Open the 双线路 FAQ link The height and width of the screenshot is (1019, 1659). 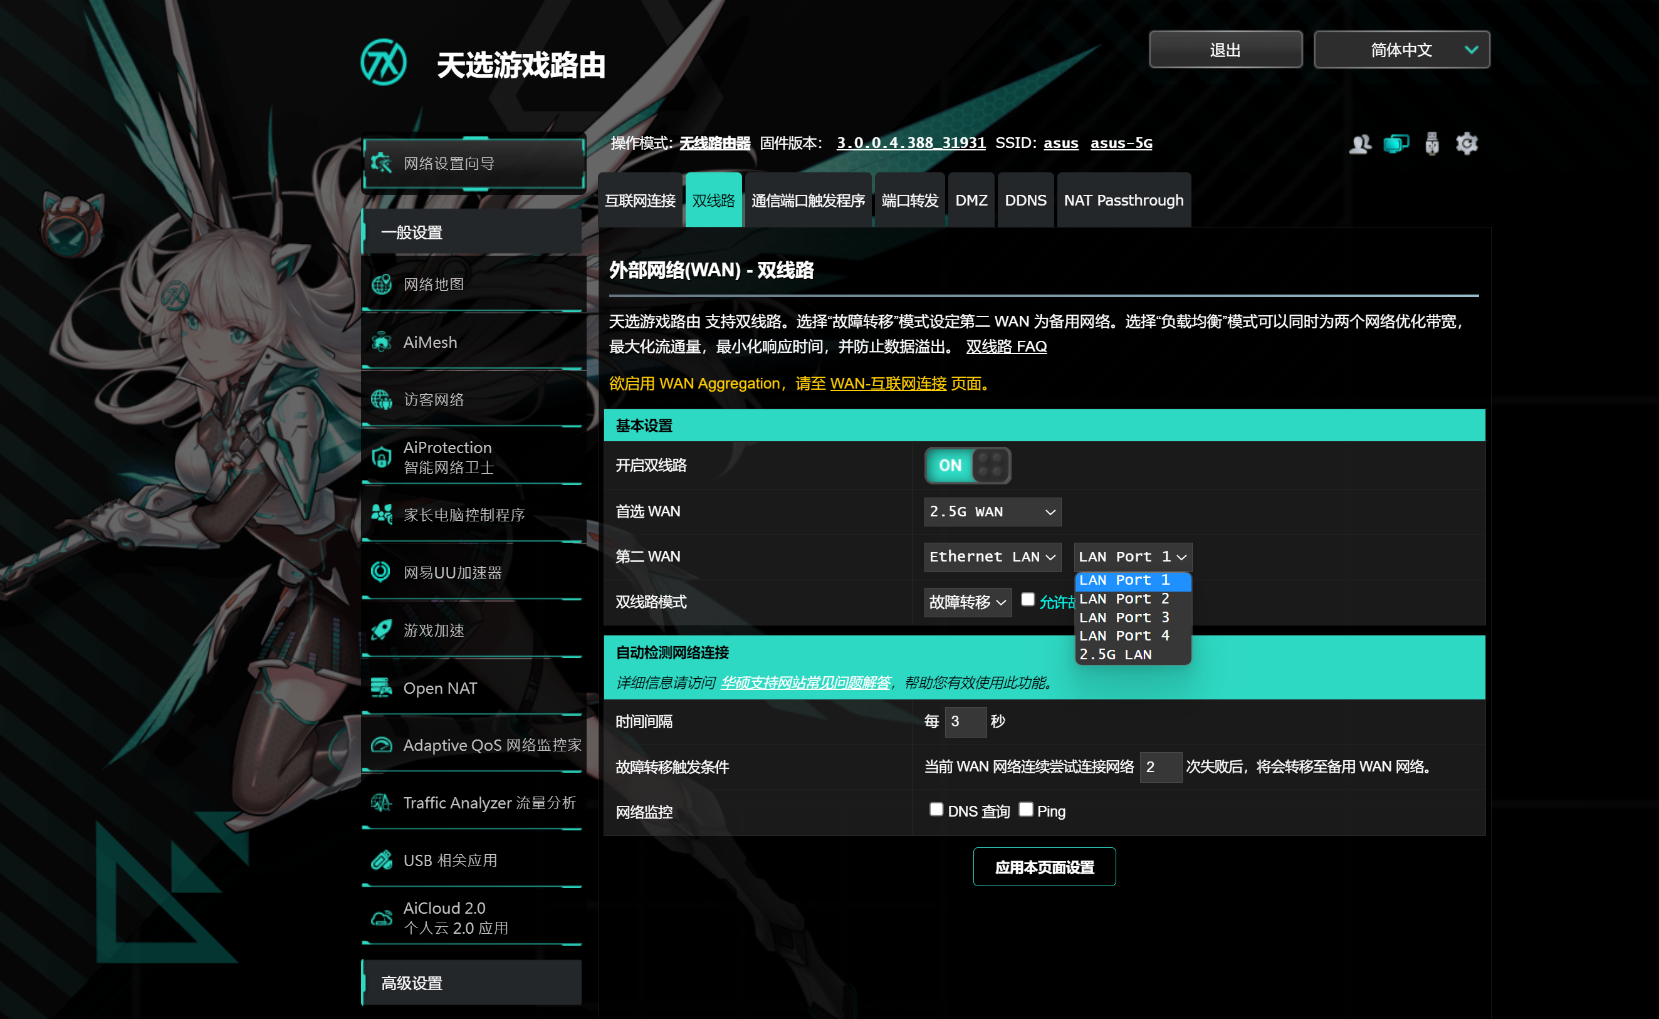pos(1006,347)
